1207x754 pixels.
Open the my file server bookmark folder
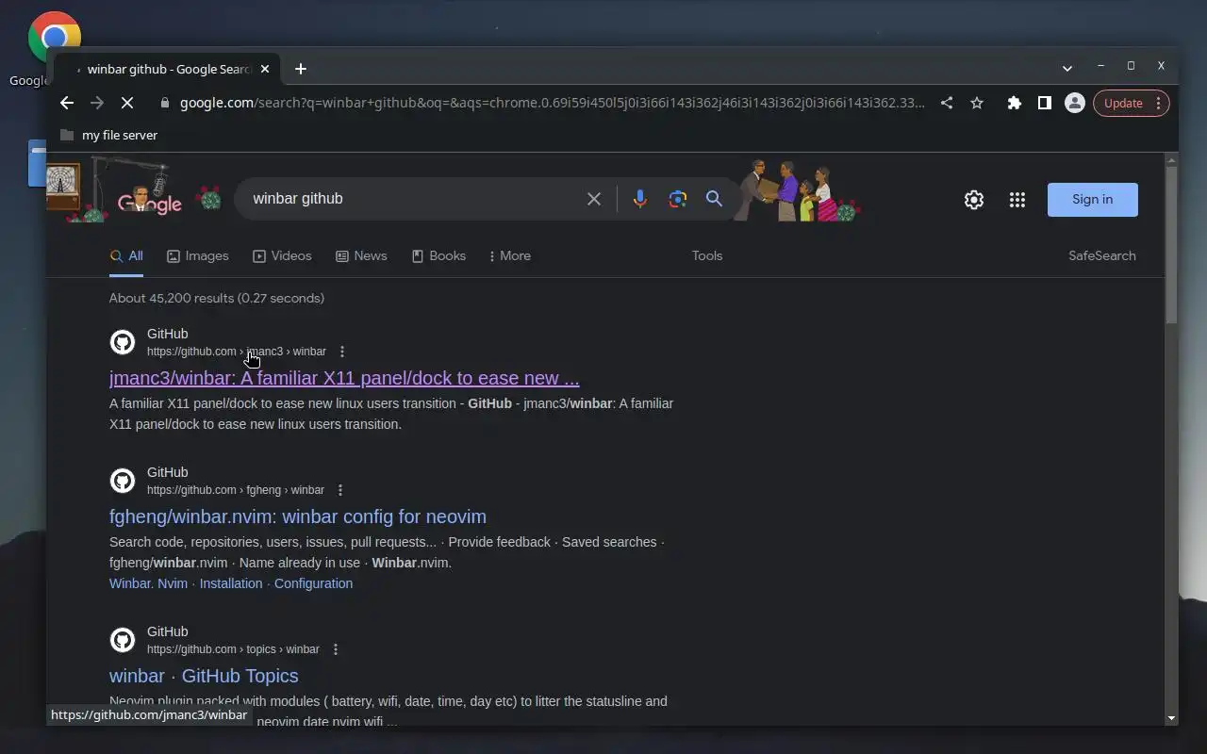(108, 135)
